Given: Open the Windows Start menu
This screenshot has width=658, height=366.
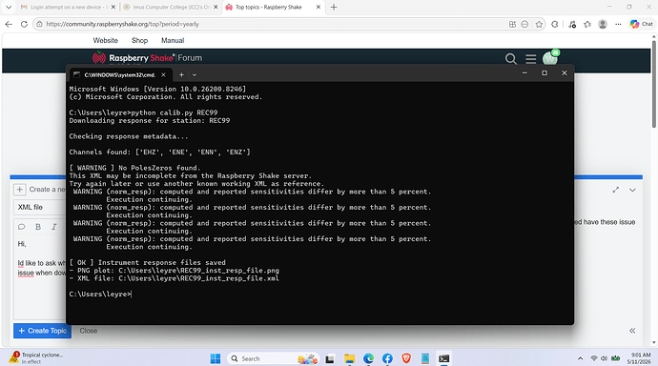Looking at the screenshot, I should (216, 358).
